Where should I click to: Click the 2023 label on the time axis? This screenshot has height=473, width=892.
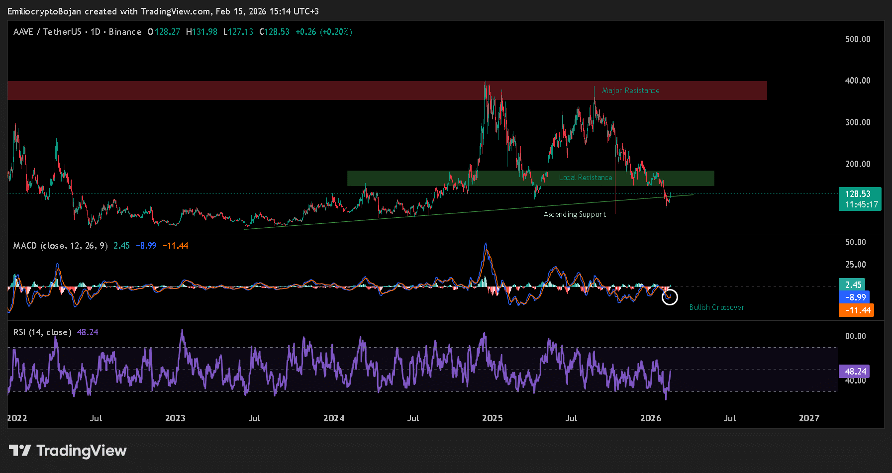click(x=175, y=418)
